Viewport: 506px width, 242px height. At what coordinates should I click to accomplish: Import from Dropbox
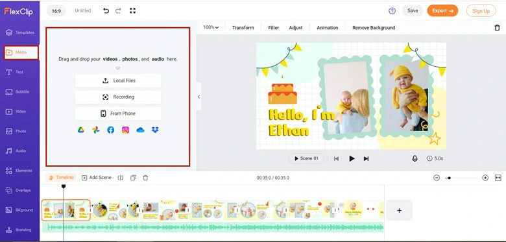click(x=155, y=130)
